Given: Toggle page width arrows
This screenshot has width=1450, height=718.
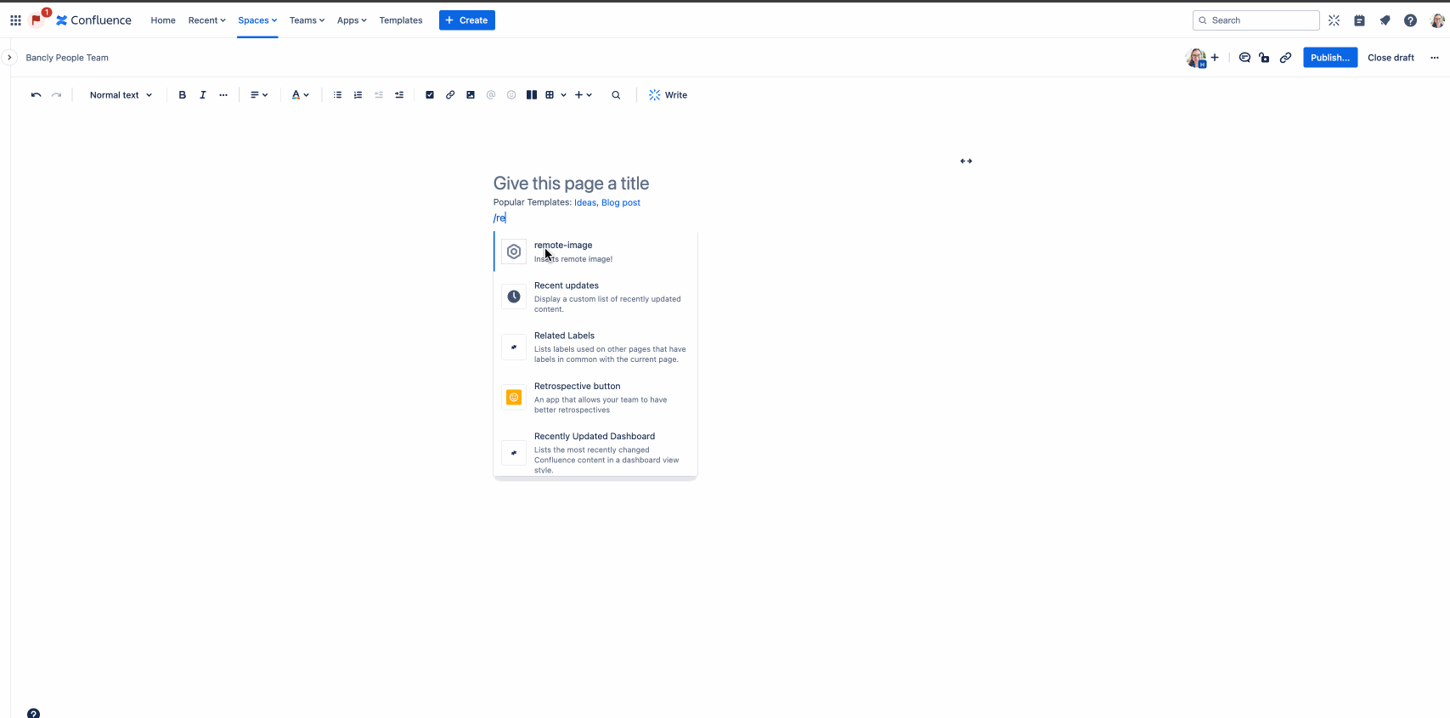Looking at the screenshot, I should pyautogui.click(x=966, y=161).
